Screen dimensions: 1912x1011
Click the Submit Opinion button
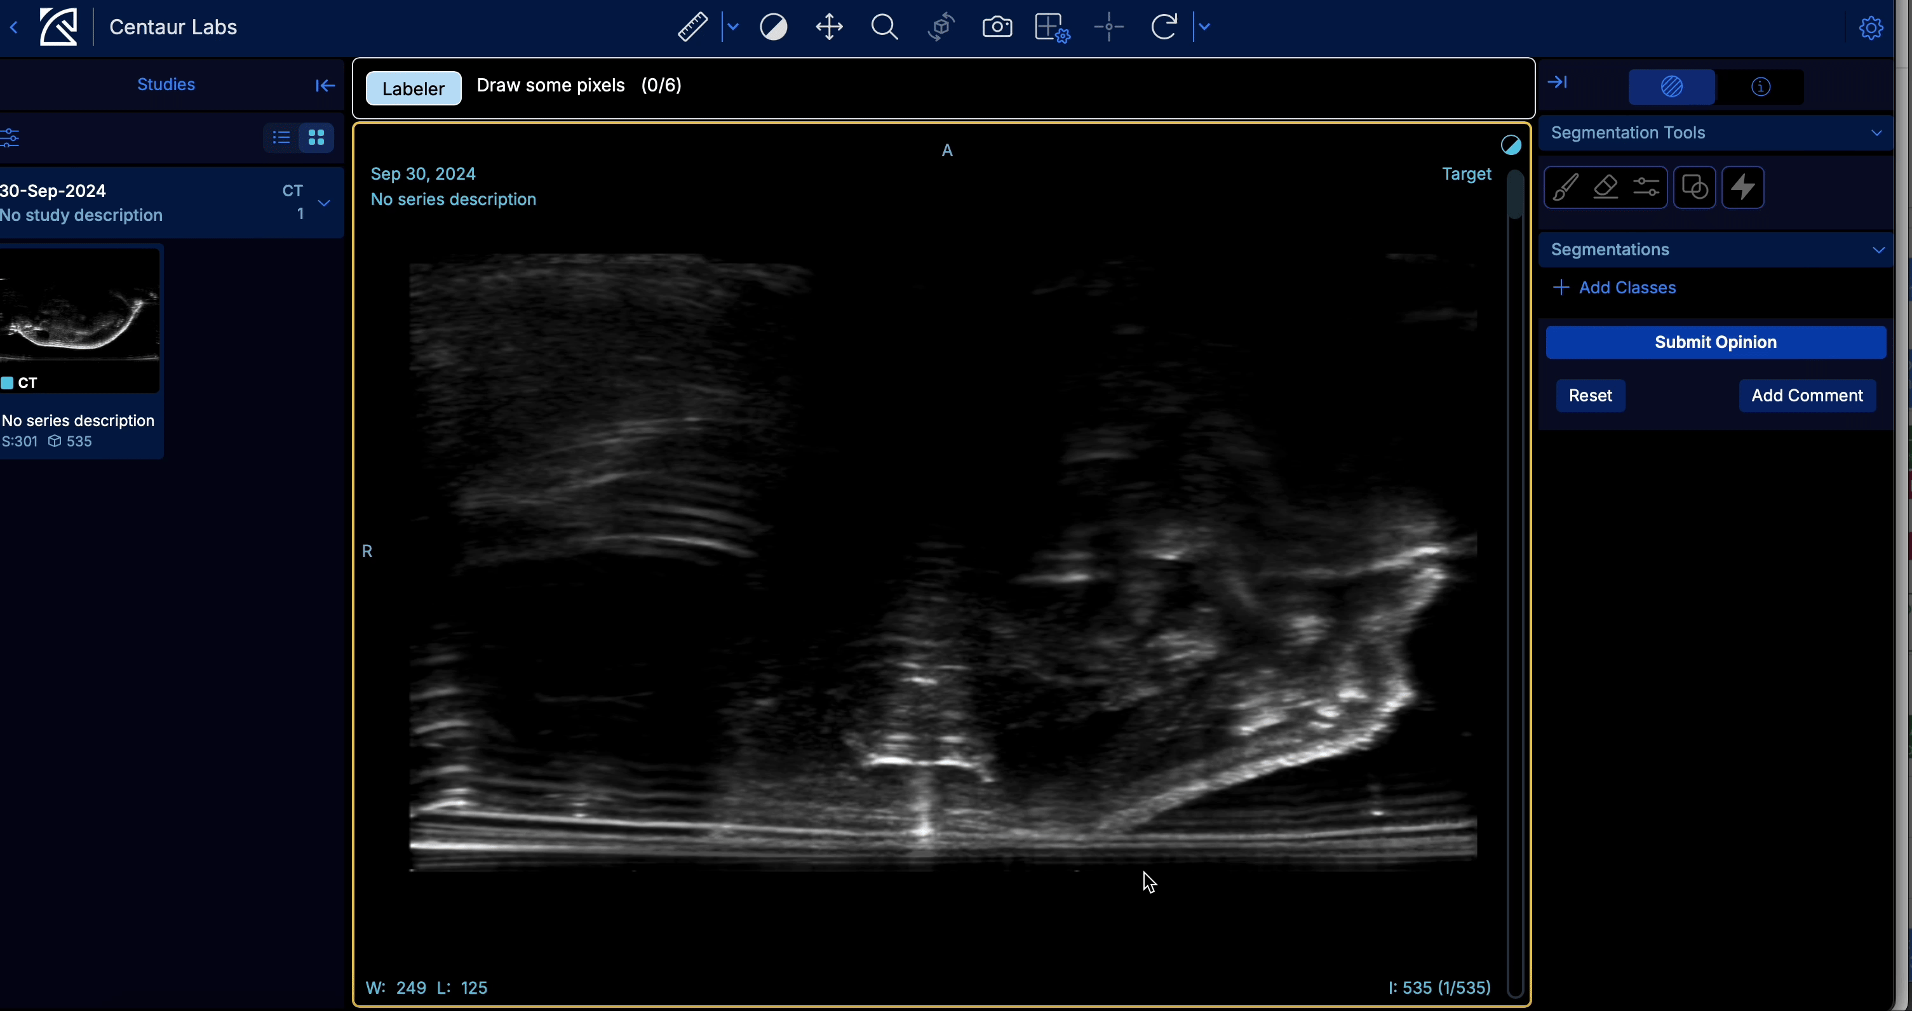click(x=1715, y=342)
